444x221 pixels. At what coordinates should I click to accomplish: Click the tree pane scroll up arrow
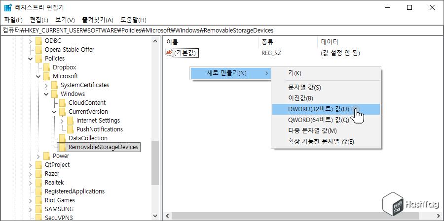pos(155,41)
